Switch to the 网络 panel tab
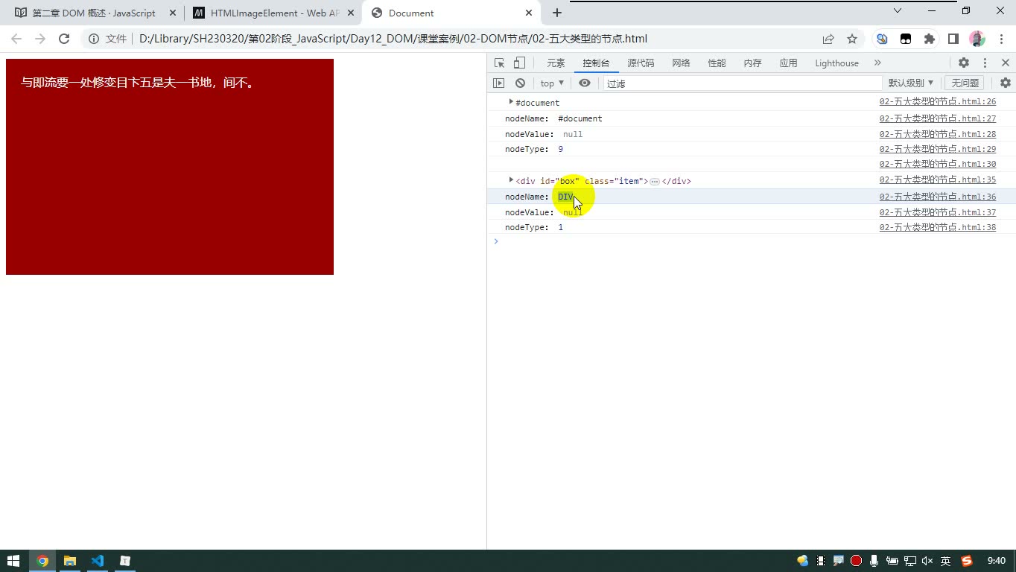The image size is (1016, 572). pyautogui.click(x=681, y=63)
